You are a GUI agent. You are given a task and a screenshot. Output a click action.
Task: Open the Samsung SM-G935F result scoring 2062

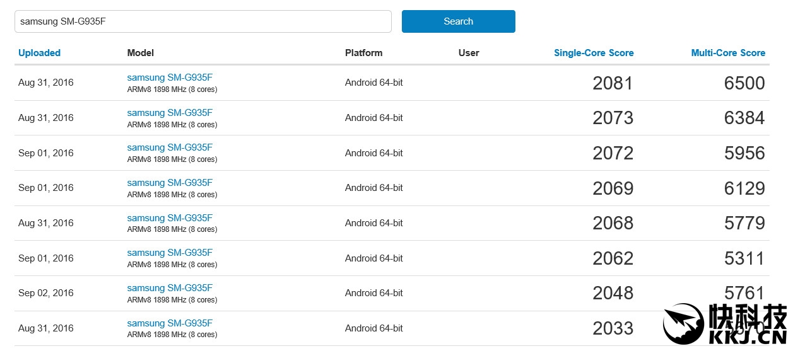tap(170, 253)
